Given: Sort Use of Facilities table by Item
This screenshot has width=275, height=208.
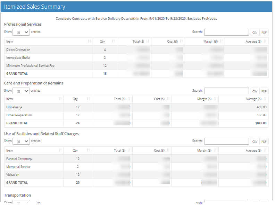Looking at the screenshot, I should (x=34, y=151).
